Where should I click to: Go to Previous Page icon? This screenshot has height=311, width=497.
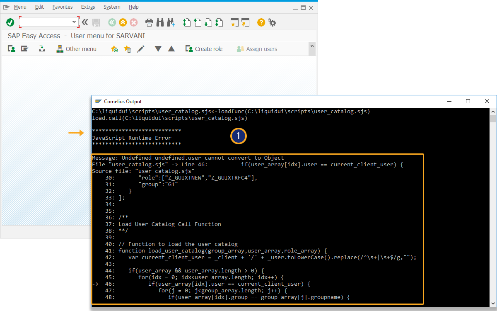[198, 22]
